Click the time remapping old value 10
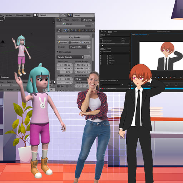Image resolution: width=183 pixels, height=183 pixels. [78, 86]
